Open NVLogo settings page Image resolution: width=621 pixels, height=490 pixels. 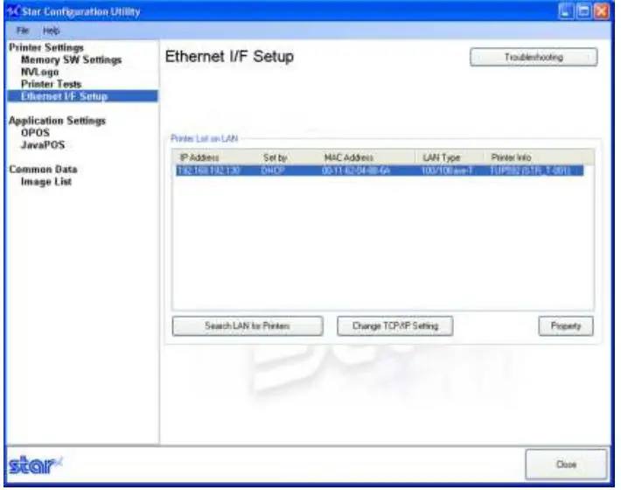pyautogui.click(x=39, y=72)
